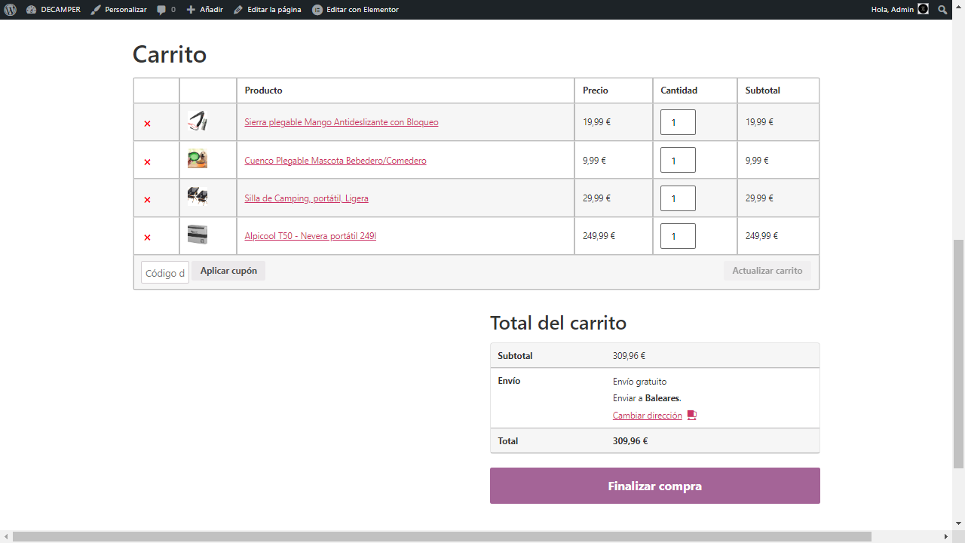
Task: Click the Aplicar cupón button
Action: (228, 271)
